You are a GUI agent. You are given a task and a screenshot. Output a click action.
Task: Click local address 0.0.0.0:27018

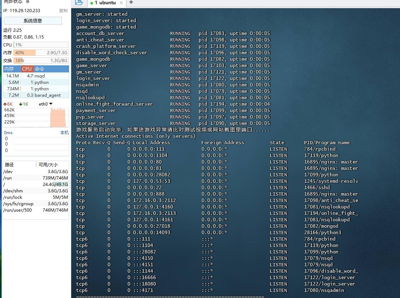tap(151, 226)
